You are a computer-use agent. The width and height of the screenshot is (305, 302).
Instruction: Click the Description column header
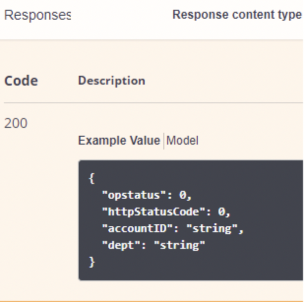click(111, 81)
